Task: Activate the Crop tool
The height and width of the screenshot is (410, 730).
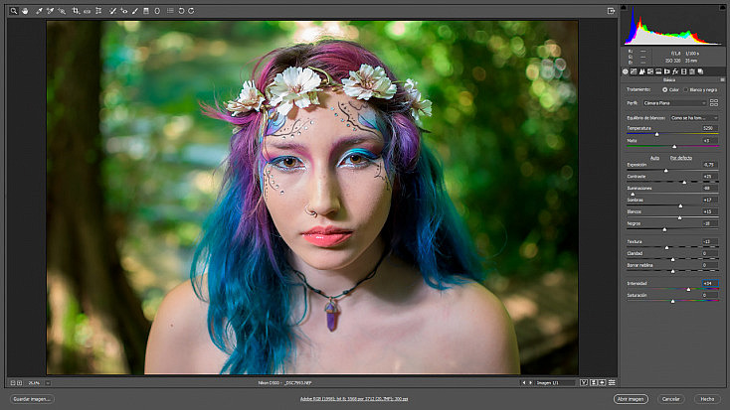Action: tap(76, 11)
